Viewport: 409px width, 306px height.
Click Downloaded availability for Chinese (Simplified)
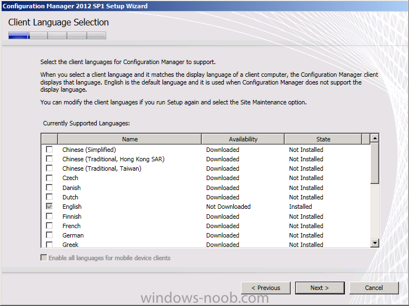point(223,150)
